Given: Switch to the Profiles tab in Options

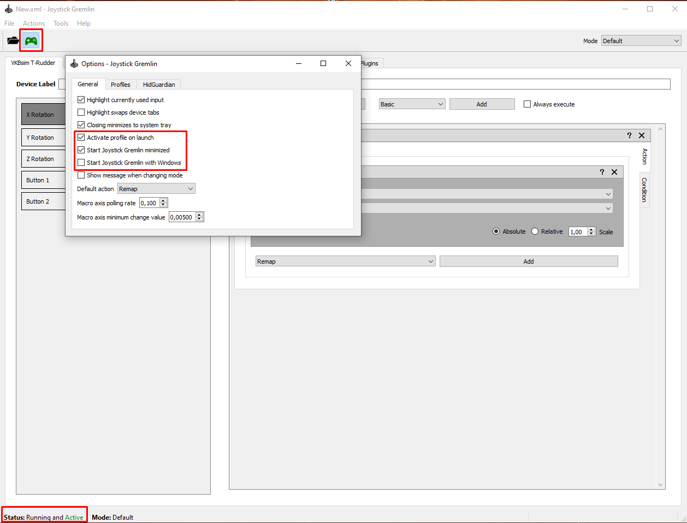Looking at the screenshot, I should point(120,85).
